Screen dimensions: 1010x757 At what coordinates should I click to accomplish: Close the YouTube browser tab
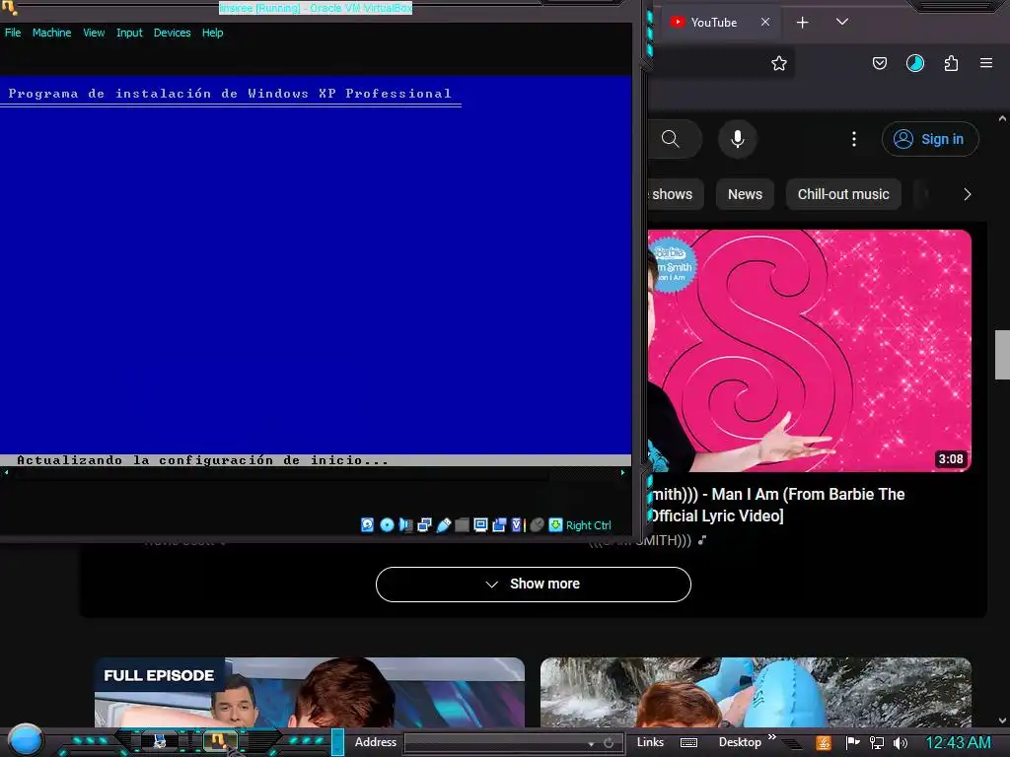(x=765, y=22)
